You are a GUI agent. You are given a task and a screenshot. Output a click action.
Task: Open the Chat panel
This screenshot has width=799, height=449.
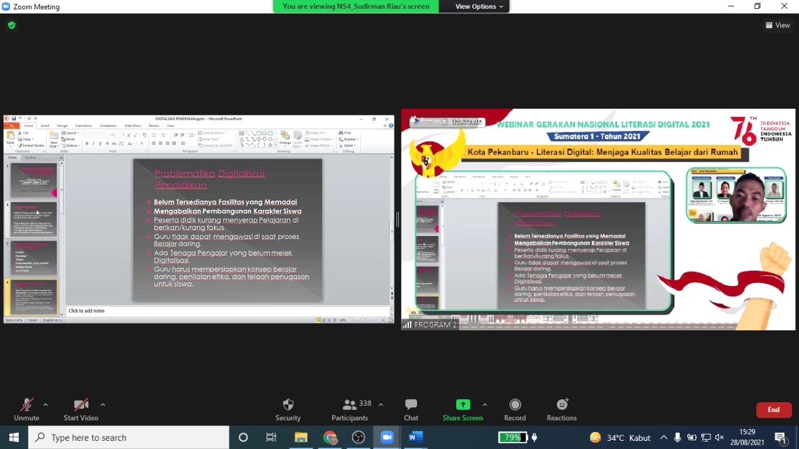411,410
